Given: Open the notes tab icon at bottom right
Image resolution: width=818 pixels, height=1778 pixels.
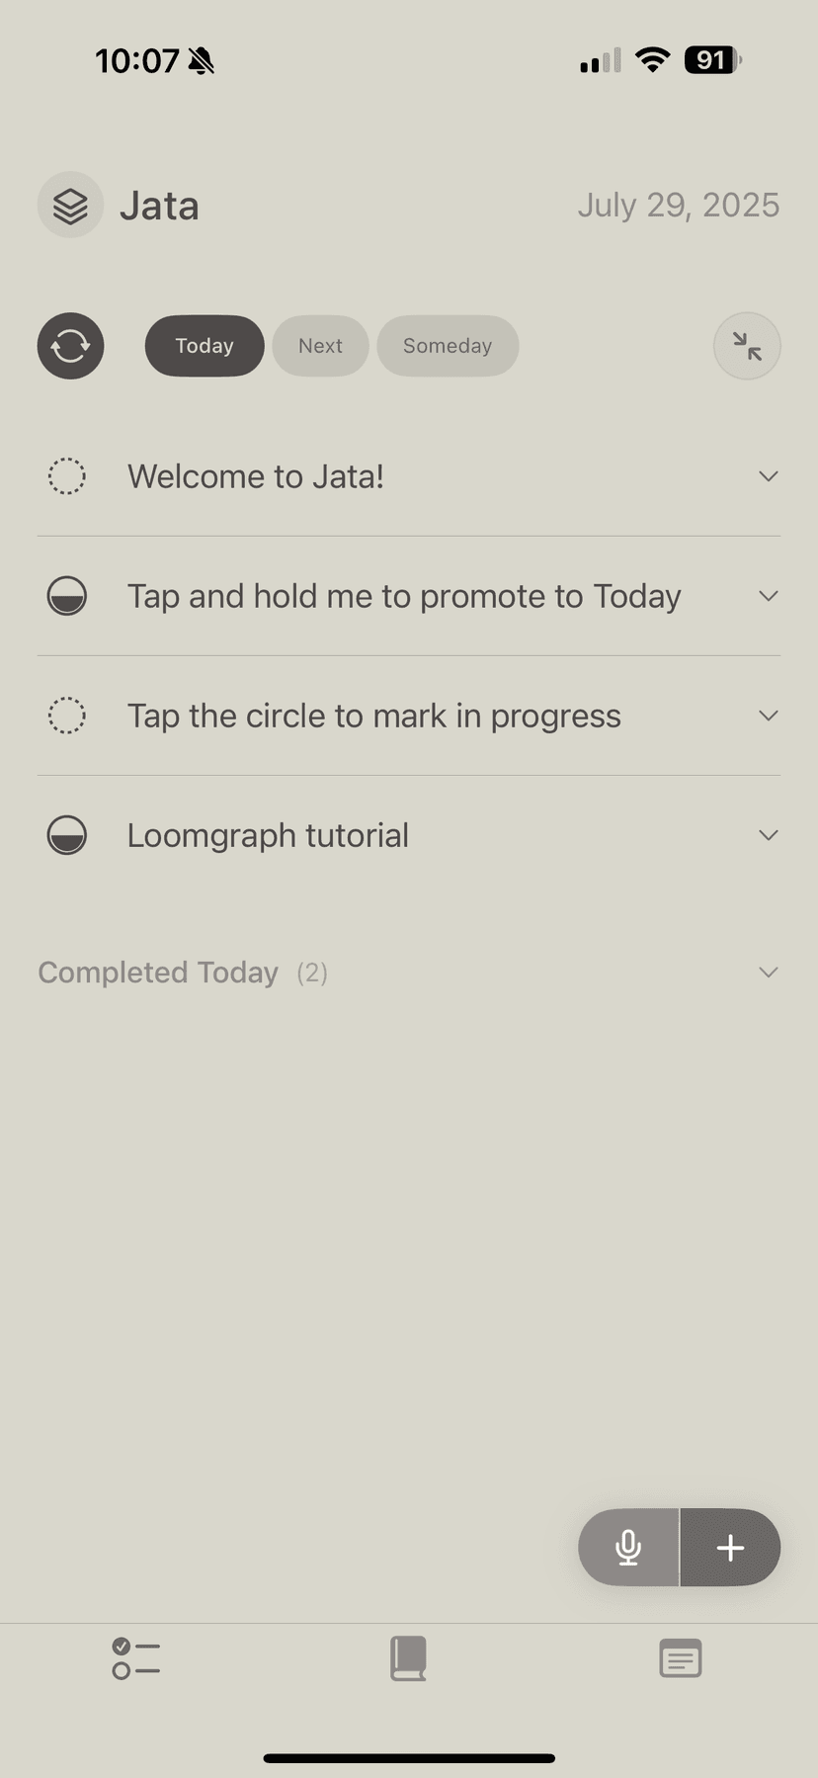Looking at the screenshot, I should pos(681,1658).
